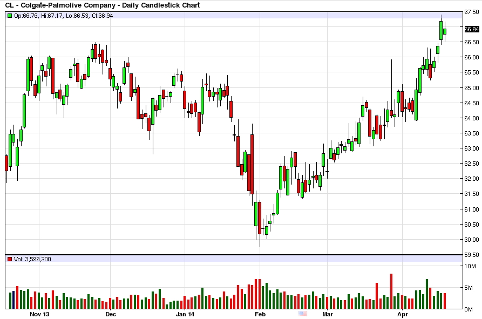Click the 62.50 price axis label

(x=472, y=164)
